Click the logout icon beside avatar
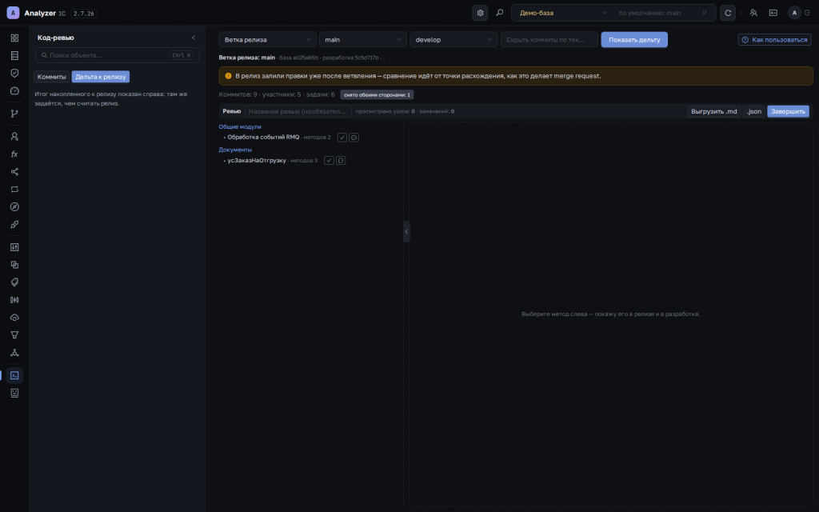 coord(808,13)
